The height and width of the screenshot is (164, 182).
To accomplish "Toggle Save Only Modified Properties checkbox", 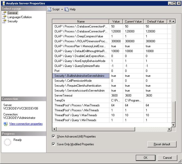I will coord(54,144).
